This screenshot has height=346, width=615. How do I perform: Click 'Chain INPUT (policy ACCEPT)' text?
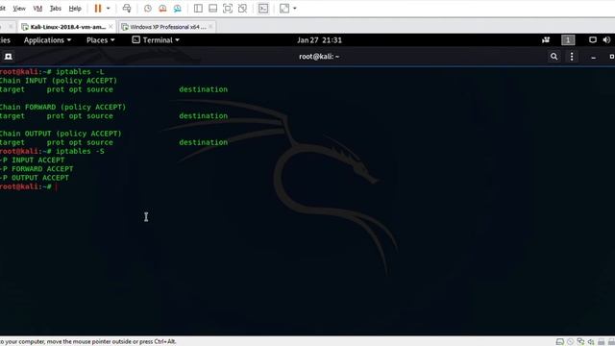[59, 81]
